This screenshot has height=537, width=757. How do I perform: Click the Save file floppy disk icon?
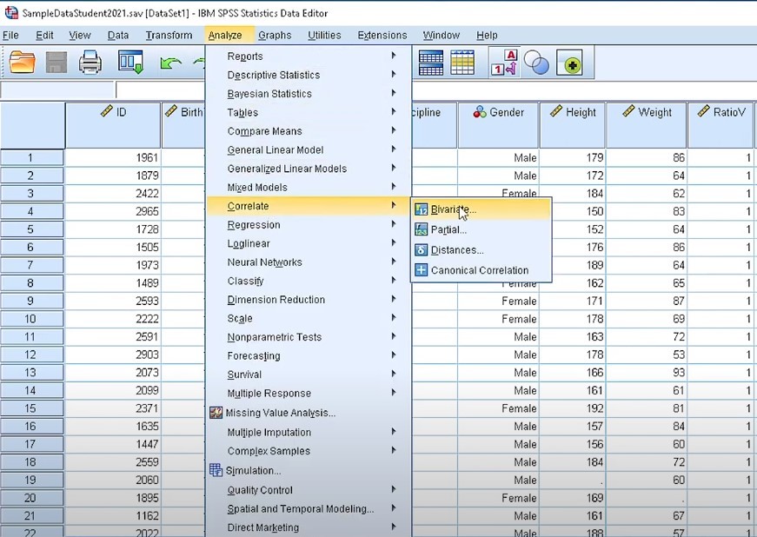click(x=56, y=63)
